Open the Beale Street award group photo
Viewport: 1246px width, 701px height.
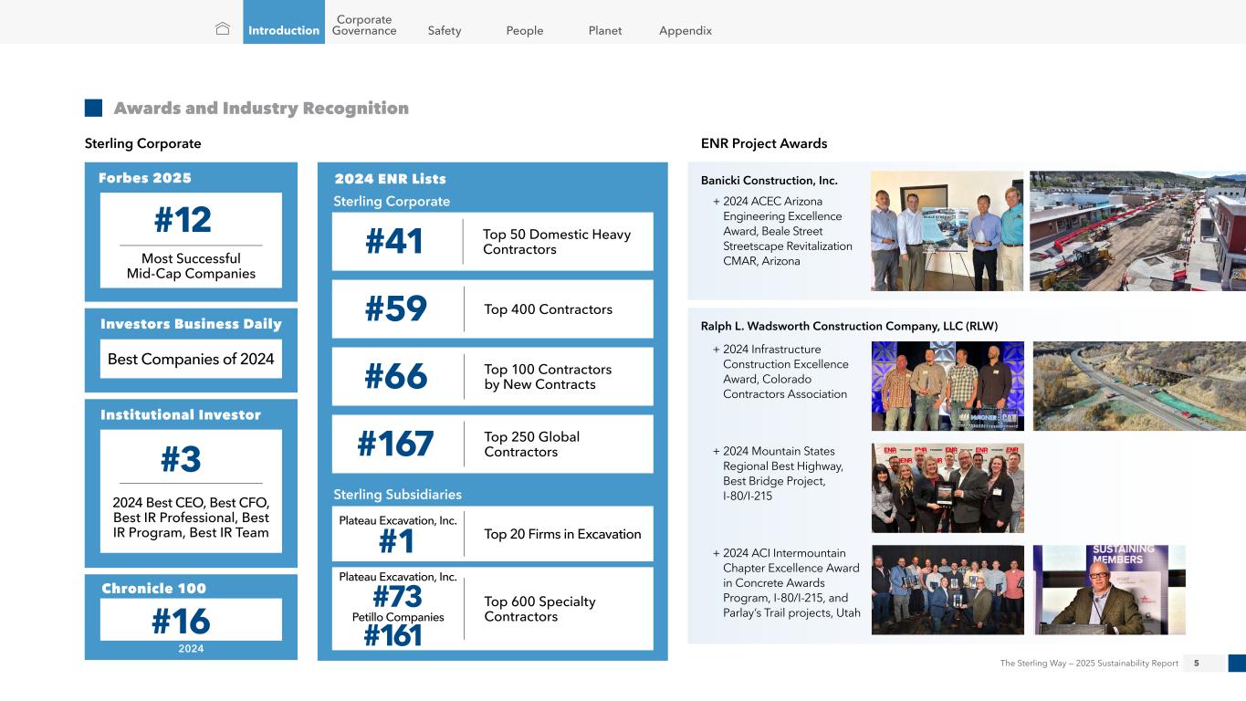click(947, 231)
